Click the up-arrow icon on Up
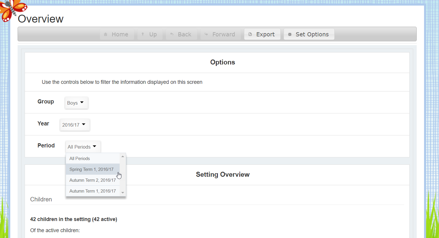Viewport: 439px width, 238px height. [x=143, y=34]
